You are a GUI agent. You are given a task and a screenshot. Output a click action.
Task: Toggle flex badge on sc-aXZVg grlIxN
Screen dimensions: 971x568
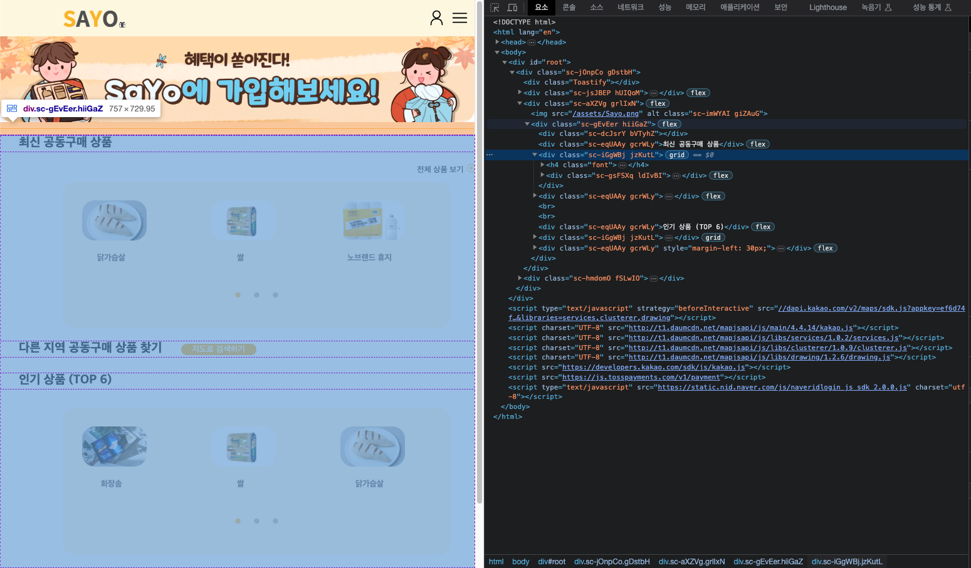[x=658, y=103]
